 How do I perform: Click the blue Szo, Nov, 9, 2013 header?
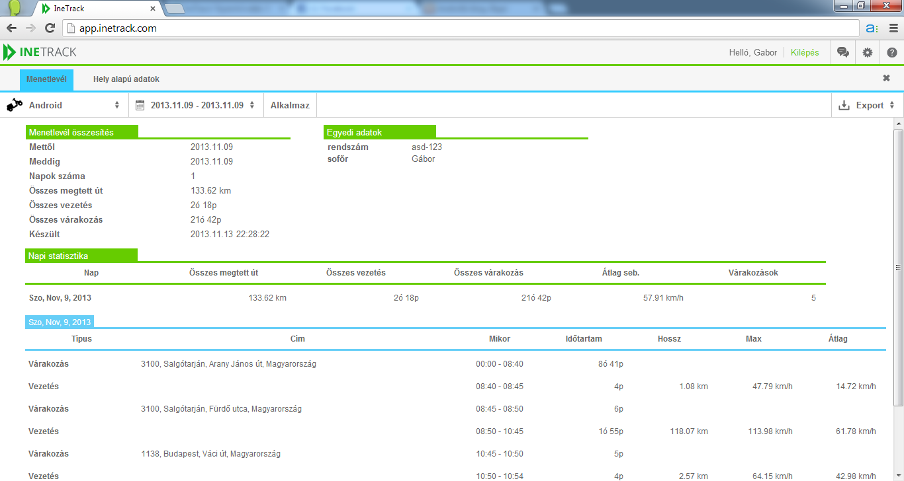coord(60,322)
